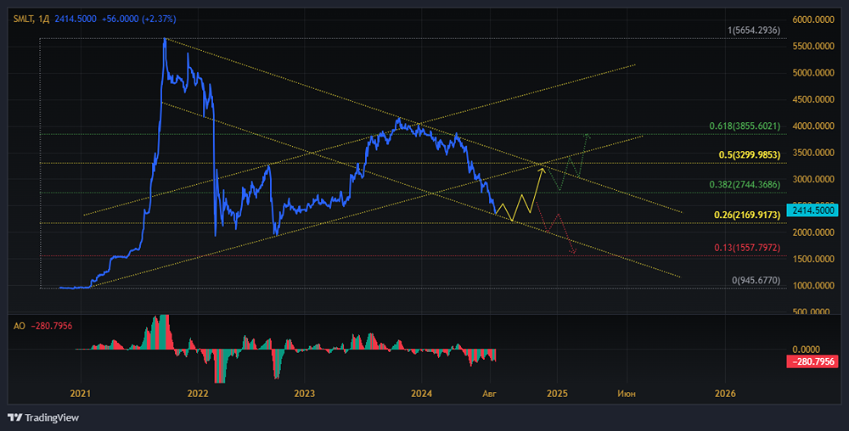Click the 2023 label on time axis
The height and width of the screenshot is (431, 849).
pos(304,394)
